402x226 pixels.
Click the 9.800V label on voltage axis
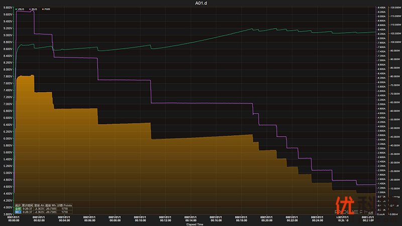pos(7,8)
